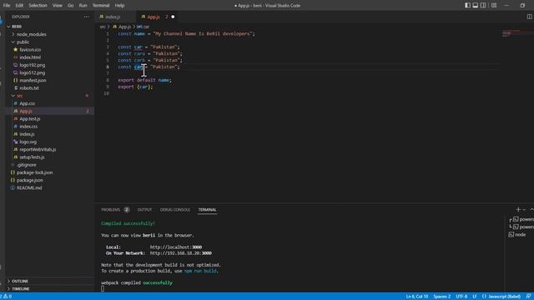
Task: Click the braces icon before Javascript (Babel)
Action: click(484, 297)
